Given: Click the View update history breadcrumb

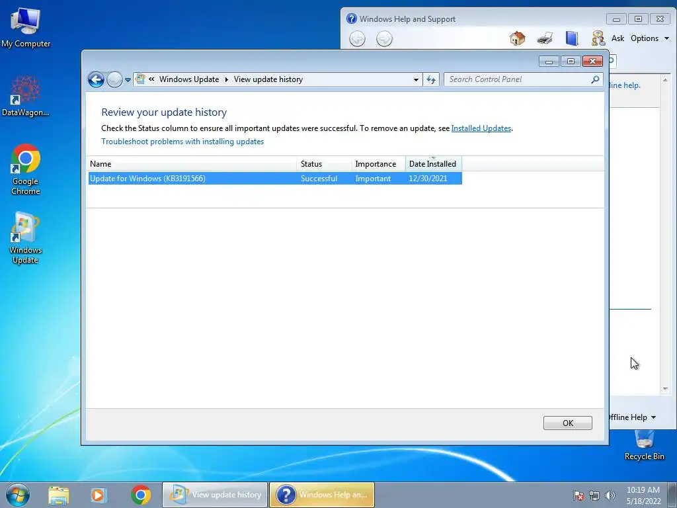Looking at the screenshot, I should click(268, 79).
